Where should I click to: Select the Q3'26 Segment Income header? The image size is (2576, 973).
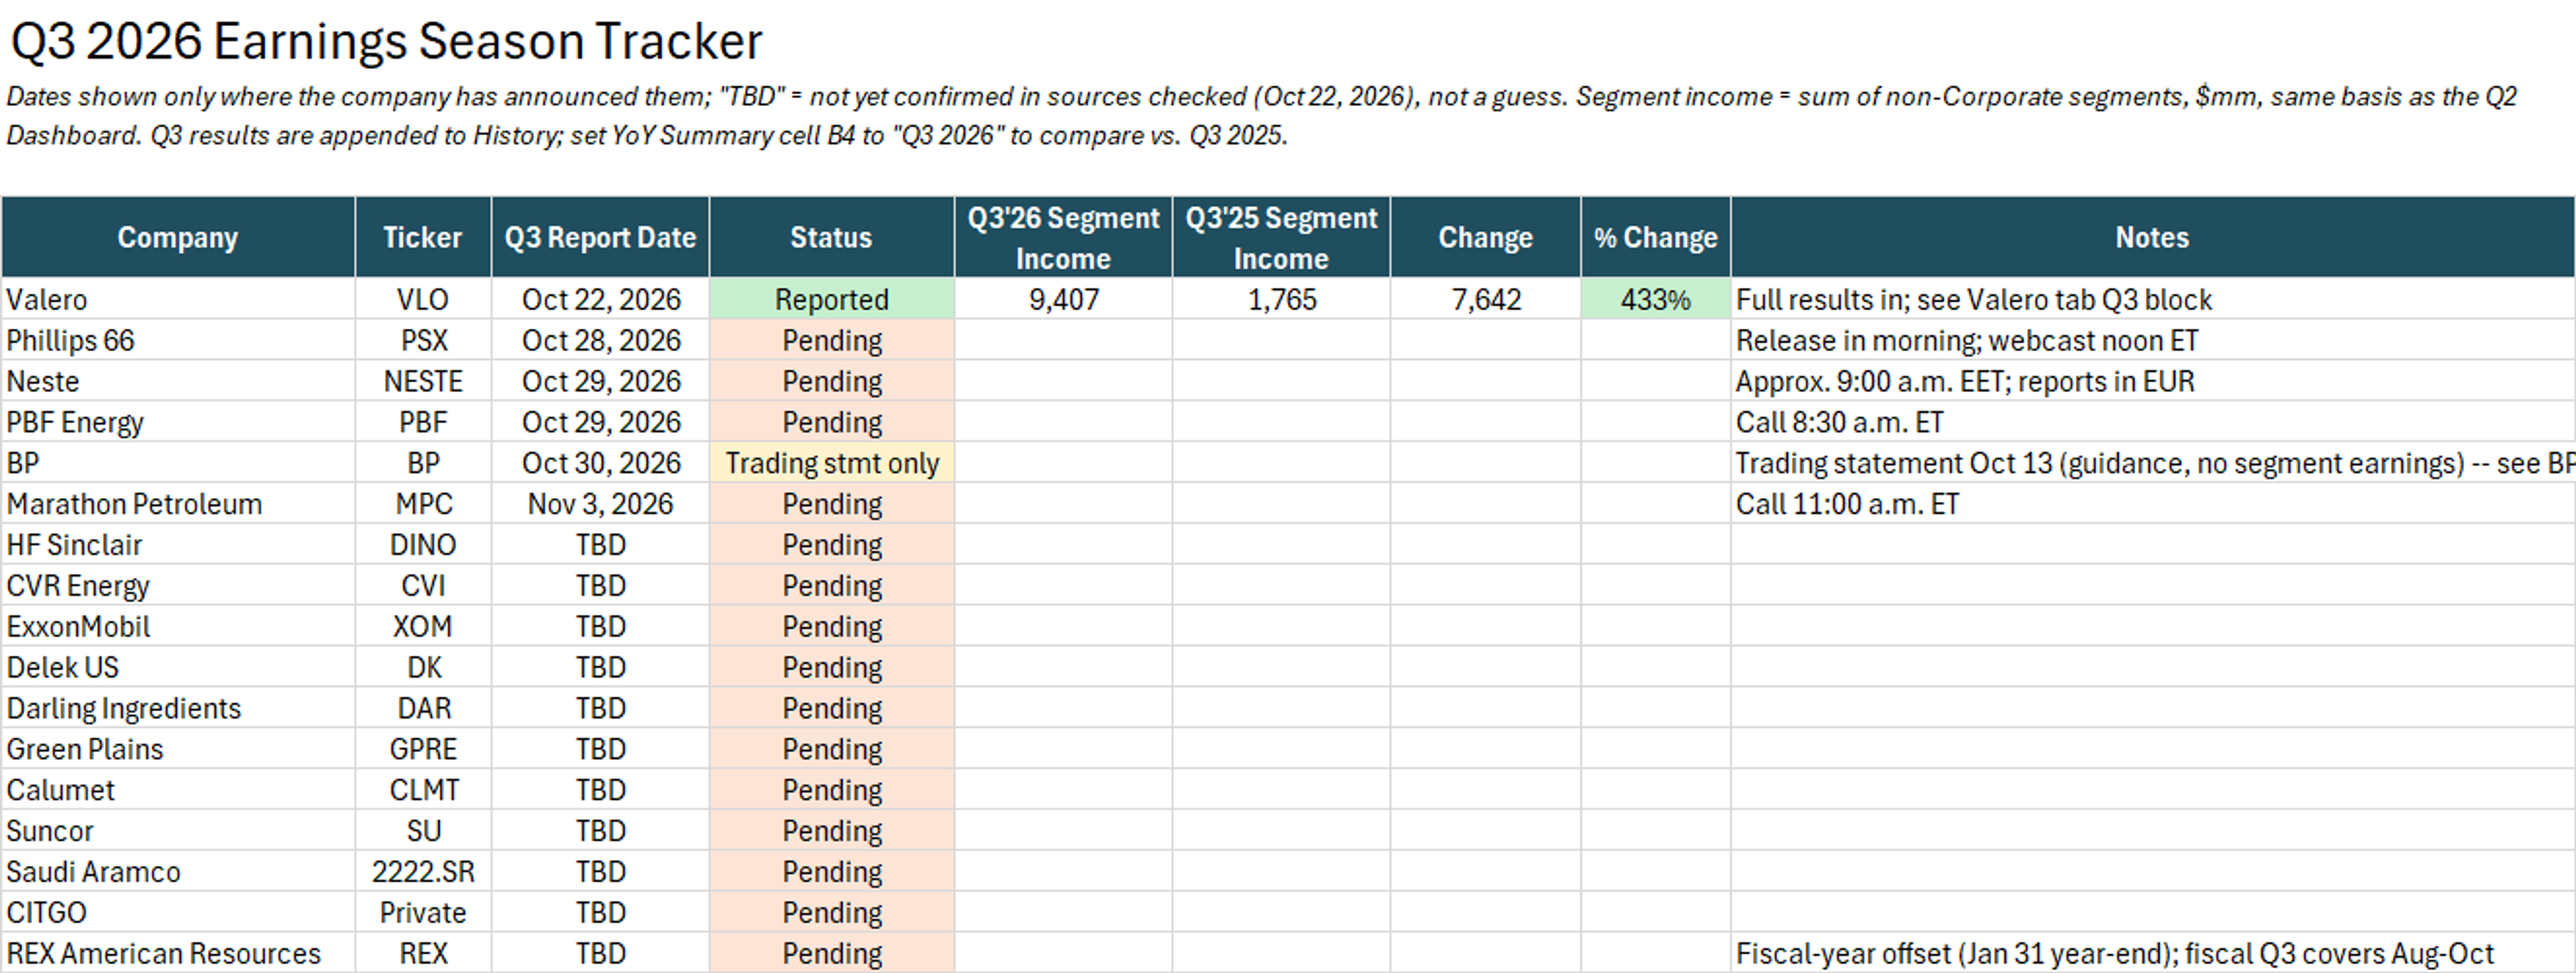1063,237
